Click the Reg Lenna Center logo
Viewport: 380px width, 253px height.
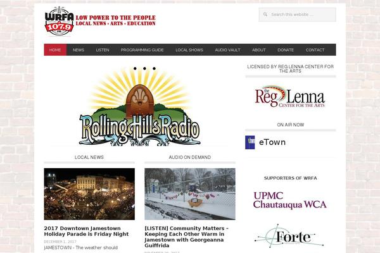point(290,96)
